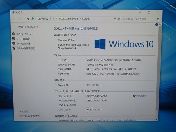This screenshot has width=176, height=132.
Task: Click shield icon beside デバイス マネージャー
Action: (x=14, y=34)
